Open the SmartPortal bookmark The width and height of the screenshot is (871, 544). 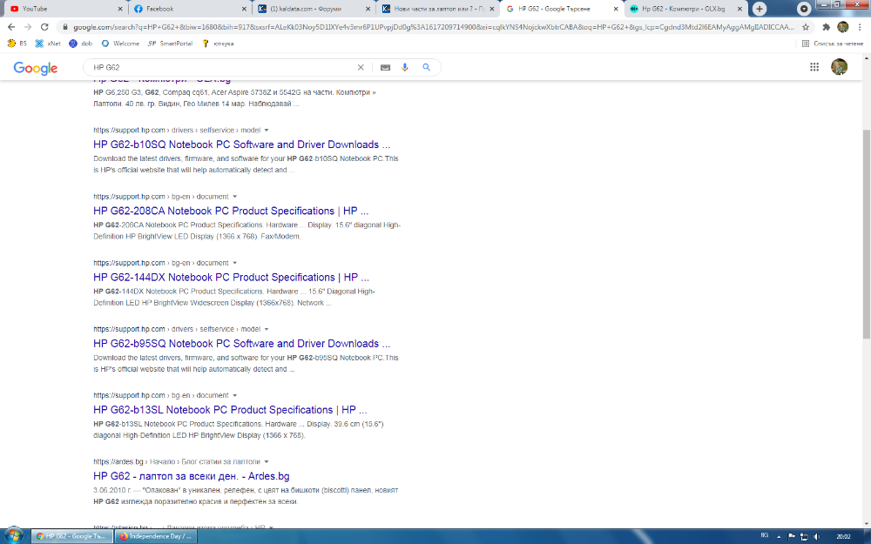170,44
